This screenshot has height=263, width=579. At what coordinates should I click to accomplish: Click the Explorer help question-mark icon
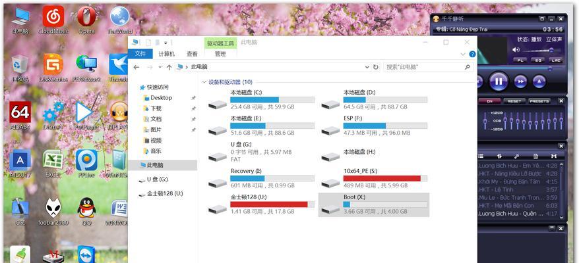click(x=472, y=54)
